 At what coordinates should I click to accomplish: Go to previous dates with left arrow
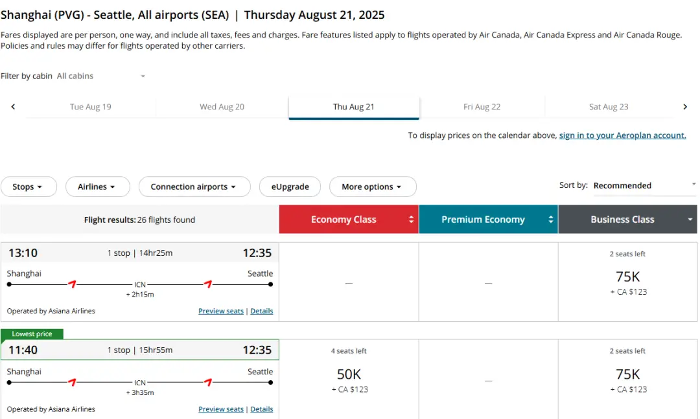(13, 107)
